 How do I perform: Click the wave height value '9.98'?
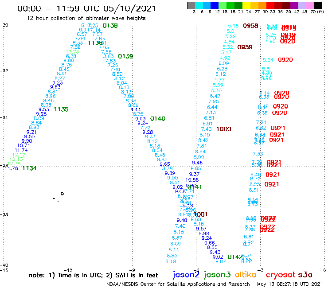point(204,234)
